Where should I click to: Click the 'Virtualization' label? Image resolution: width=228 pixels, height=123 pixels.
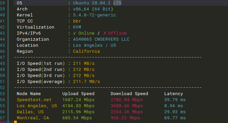(x=36, y=27)
